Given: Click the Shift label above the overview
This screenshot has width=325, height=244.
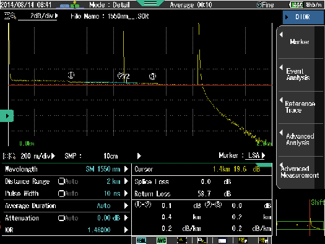Looking at the screenshot, I should (318, 203).
